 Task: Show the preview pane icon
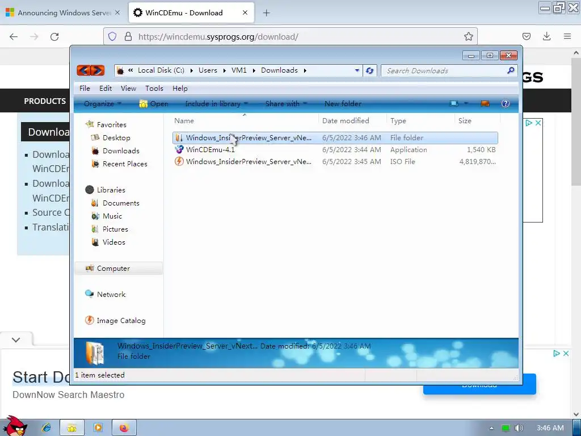coord(485,103)
